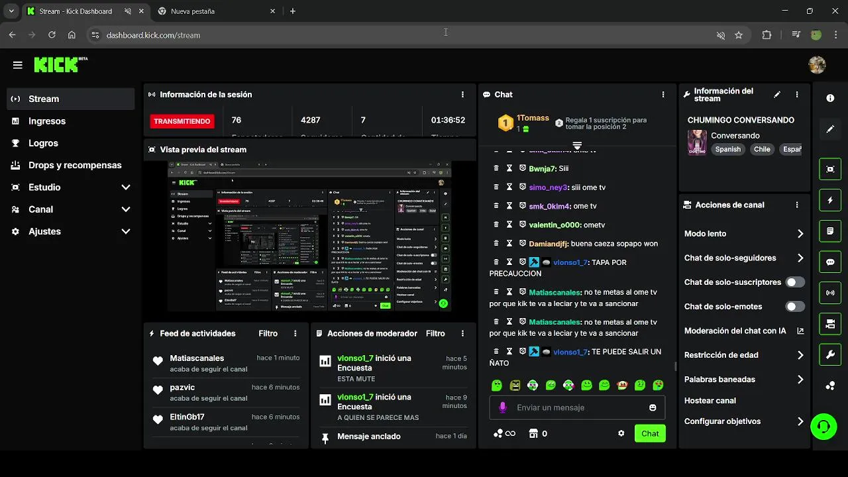Viewport: 848px width, 477px height.
Task: Go to Logros in left navigation
Action: click(71, 143)
